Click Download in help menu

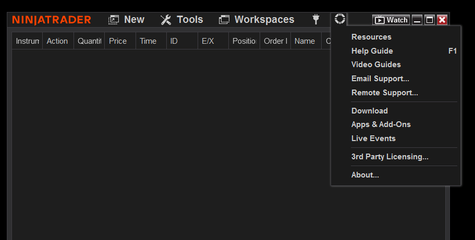click(370, 111)
